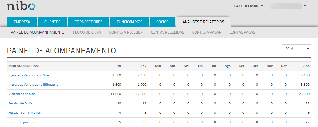
Task: Click the 3.300 yearly total cell
Action: [305, 84]
